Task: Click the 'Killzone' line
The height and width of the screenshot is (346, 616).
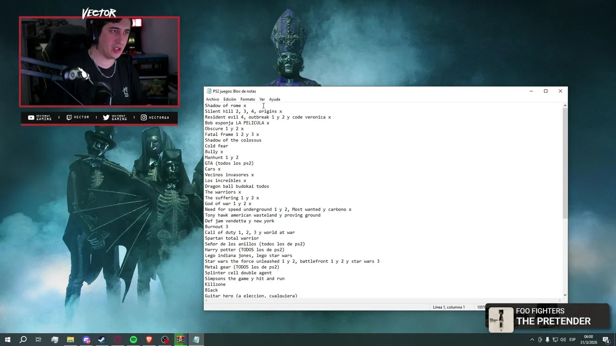Action: pos(215,284)
